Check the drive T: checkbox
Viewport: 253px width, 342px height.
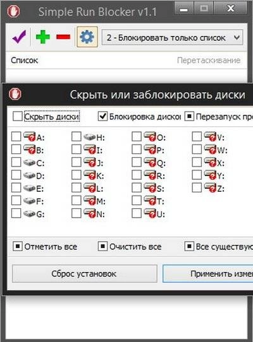pyautogui.click(x=137, y=201)
